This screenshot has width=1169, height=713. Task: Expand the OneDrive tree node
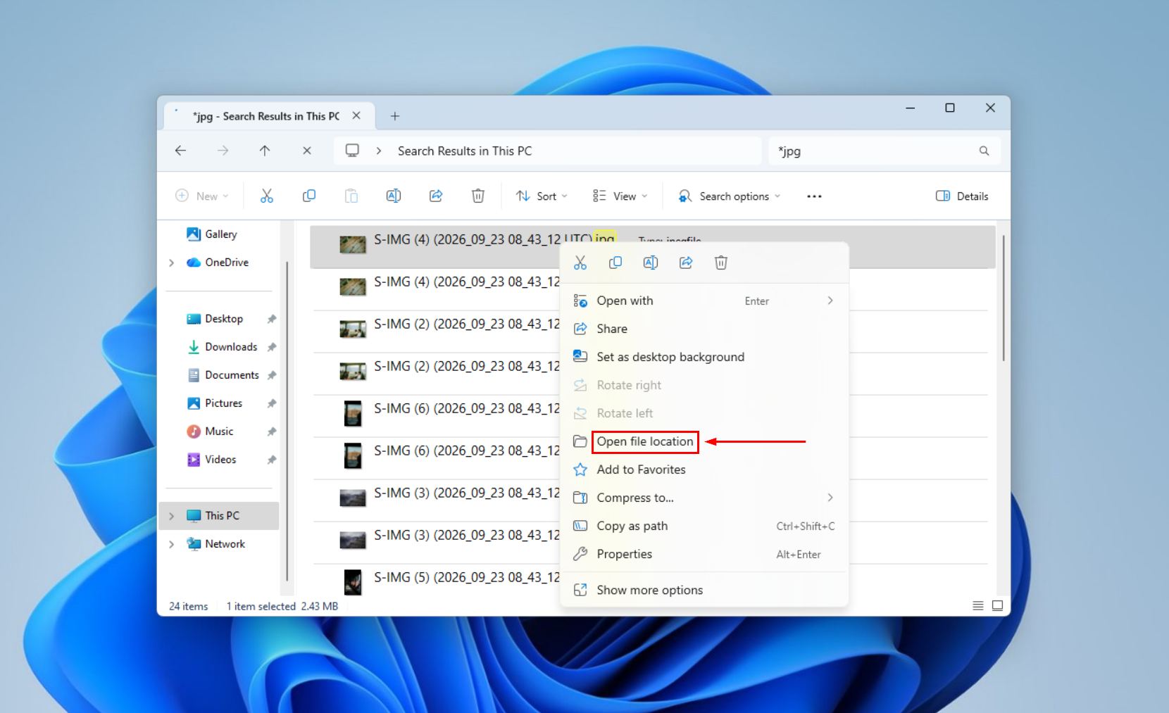point(172,263)
